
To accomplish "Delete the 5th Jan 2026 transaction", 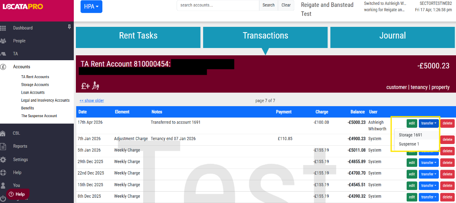I will 447,151.
